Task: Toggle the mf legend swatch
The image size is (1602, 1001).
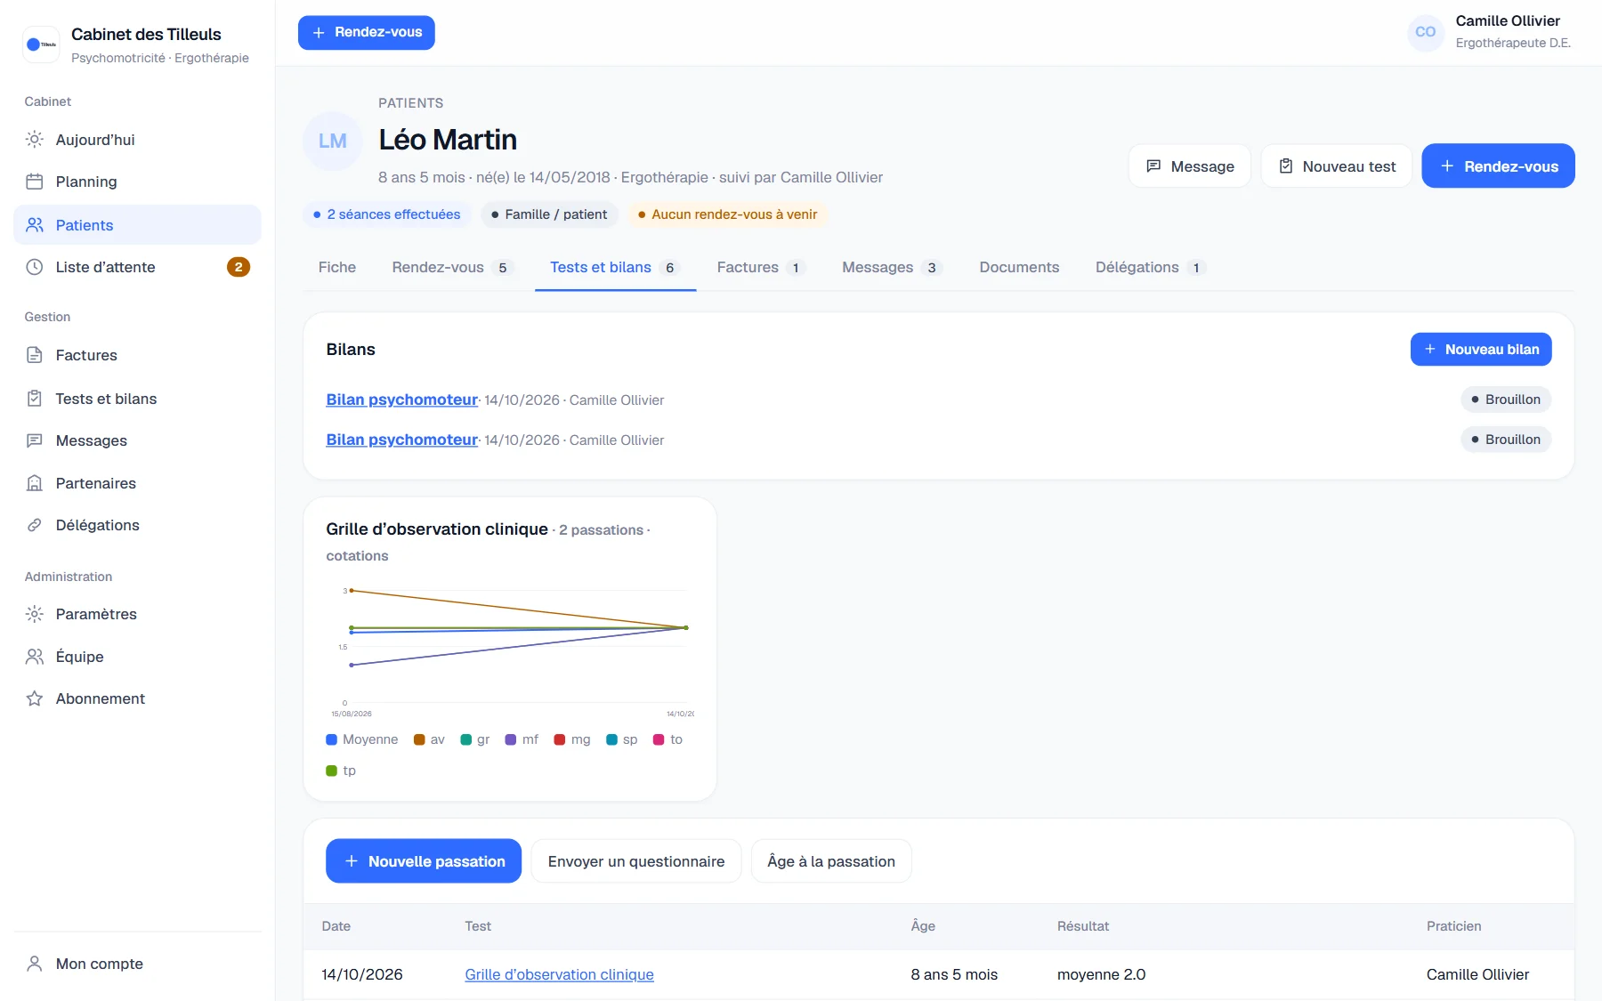Action: coord(511,739)
